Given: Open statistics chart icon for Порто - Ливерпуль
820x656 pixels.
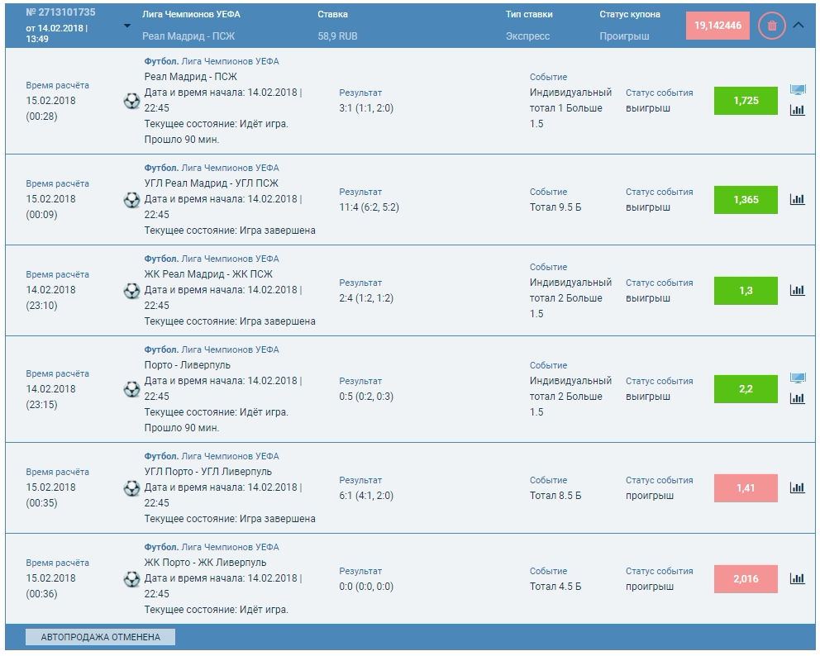Looking at the screenshot, I should click(797, 398).
